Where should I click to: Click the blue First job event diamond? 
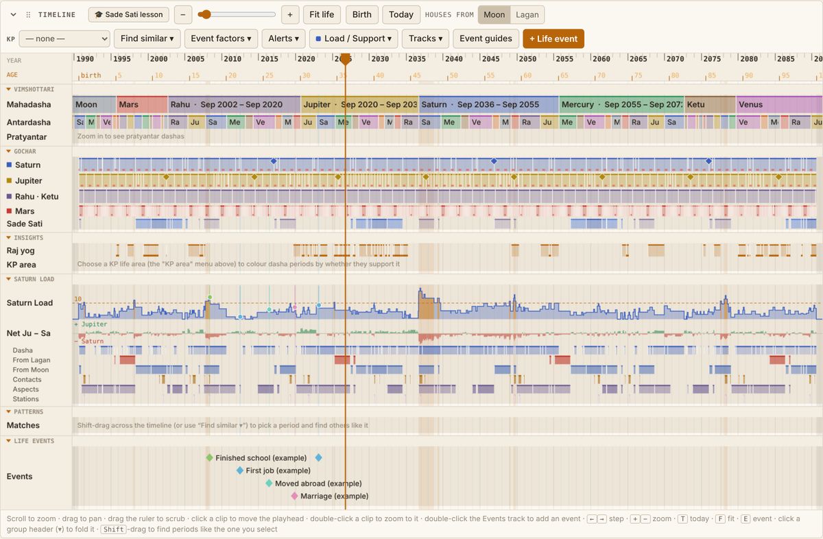pos(240,470)
